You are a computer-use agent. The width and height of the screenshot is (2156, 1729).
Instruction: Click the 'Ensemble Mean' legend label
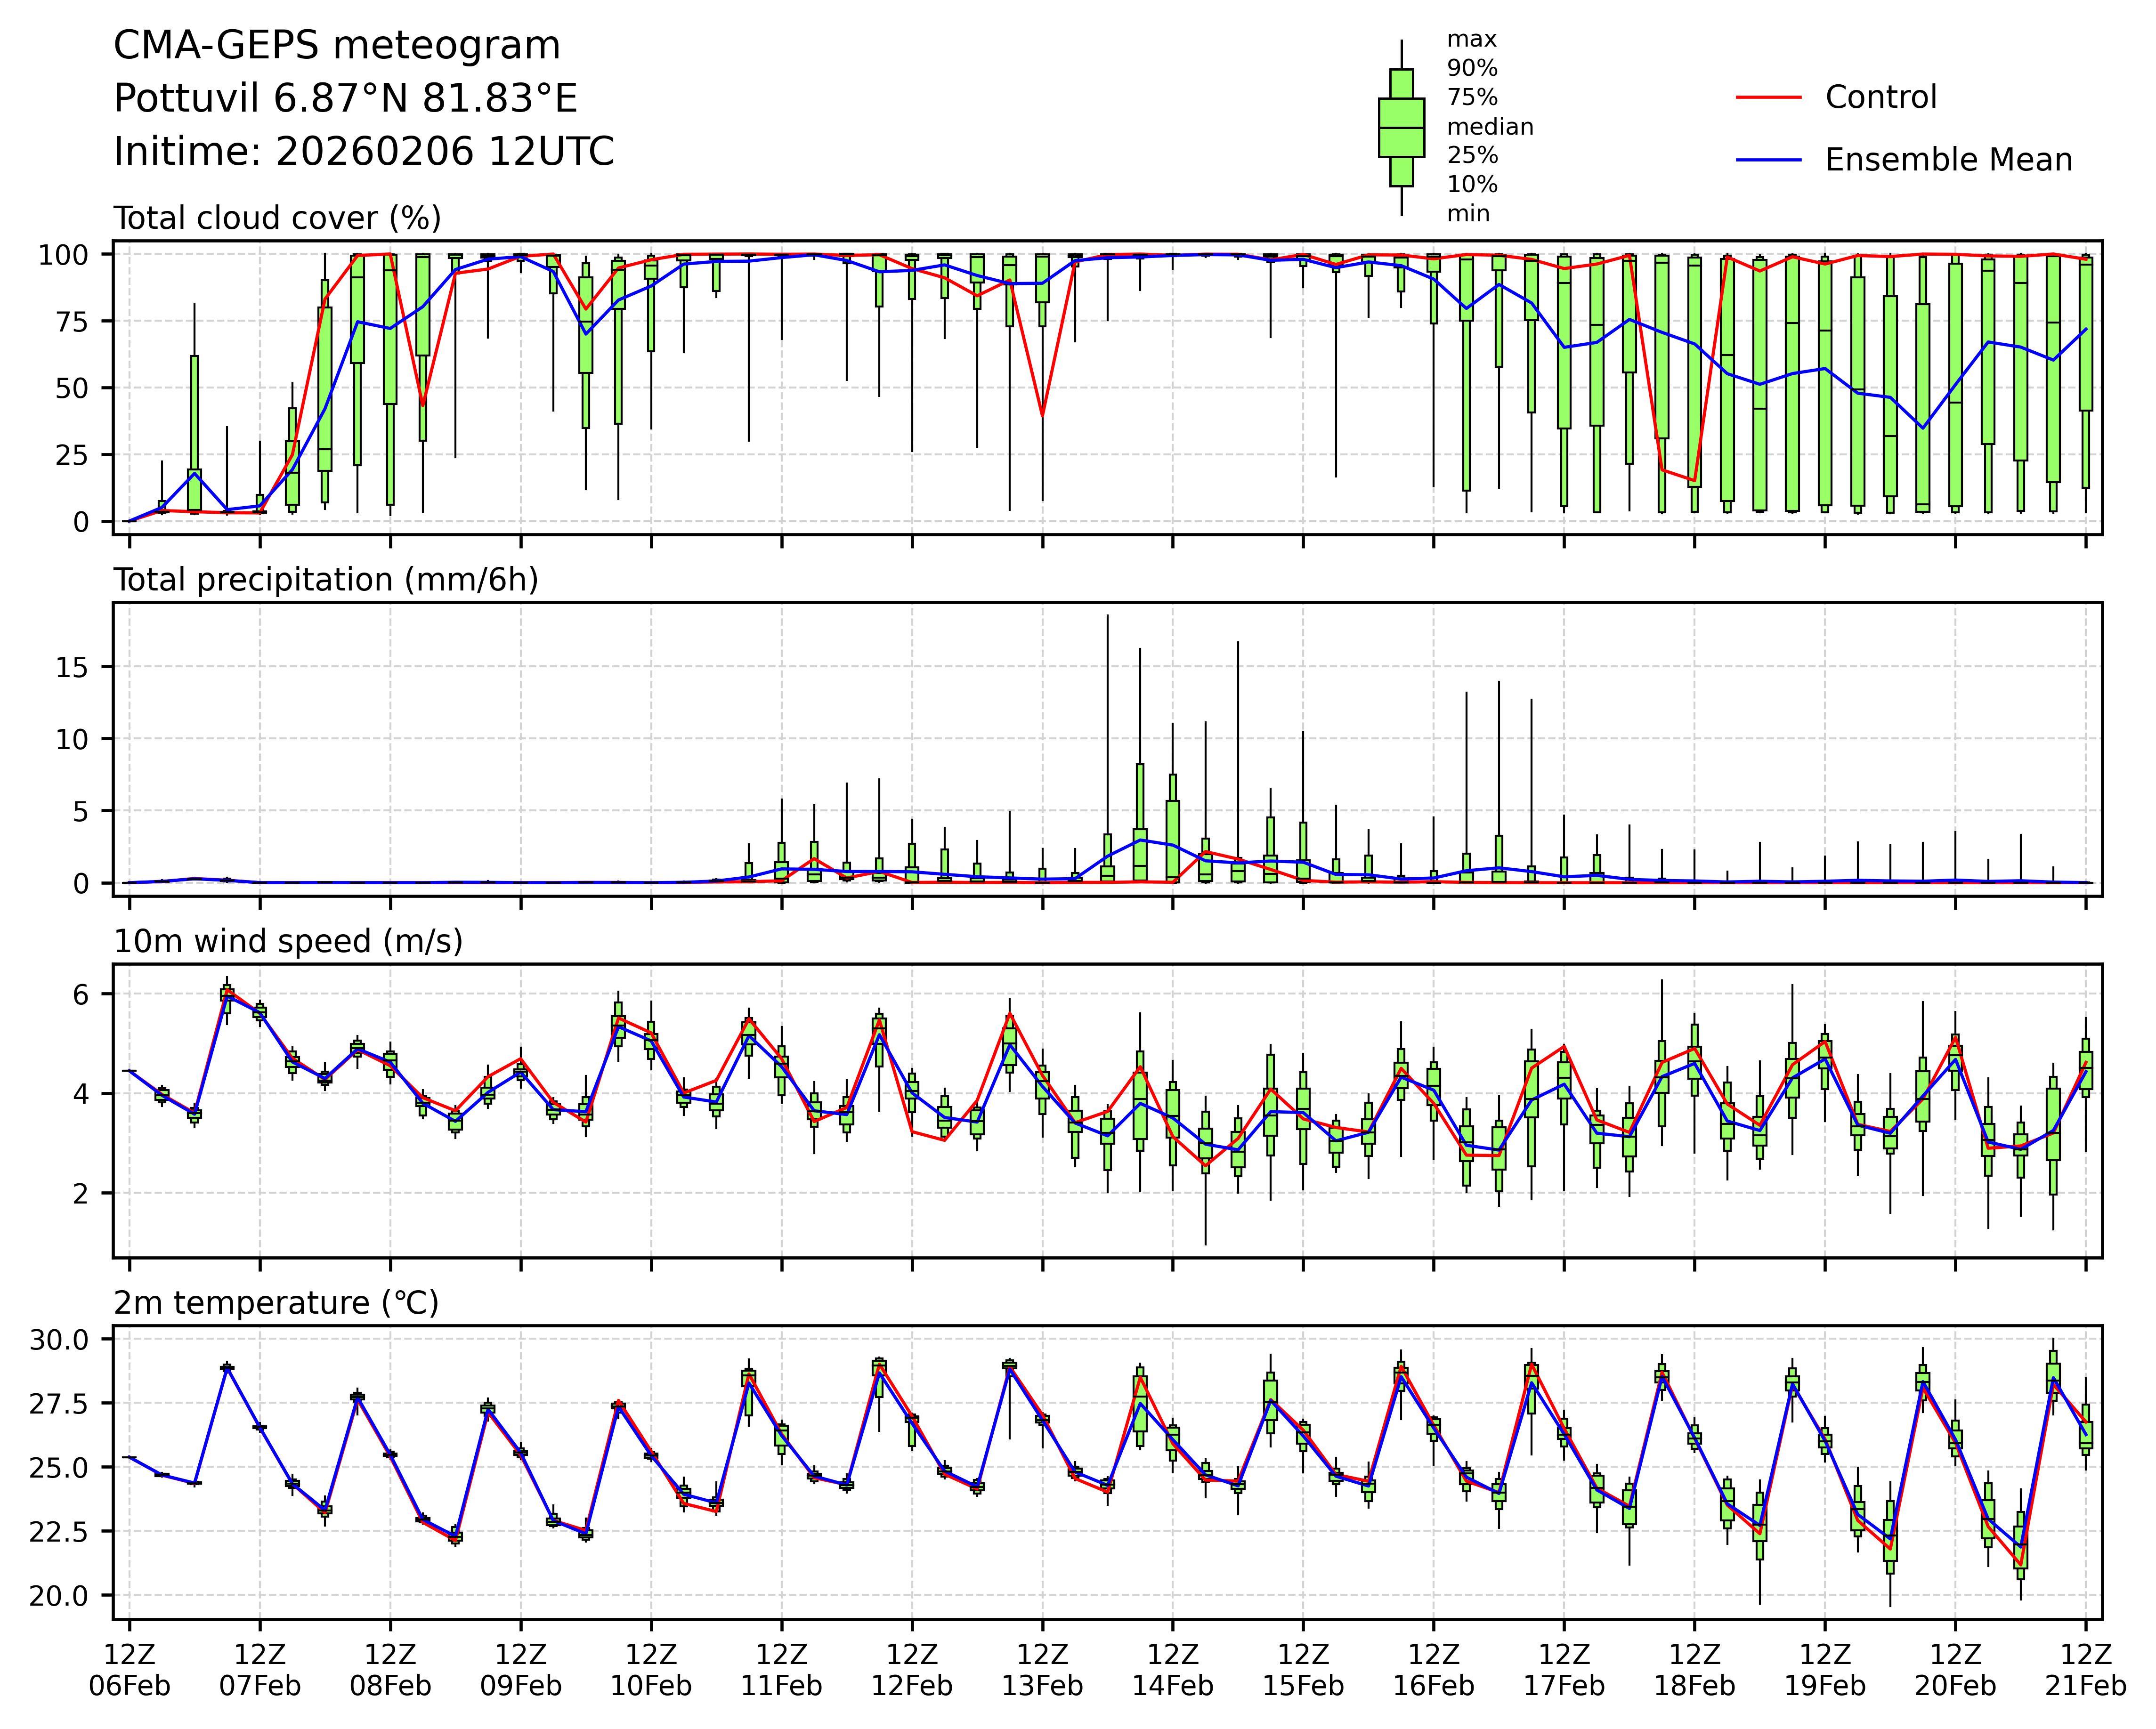[x=1948, y=160]
